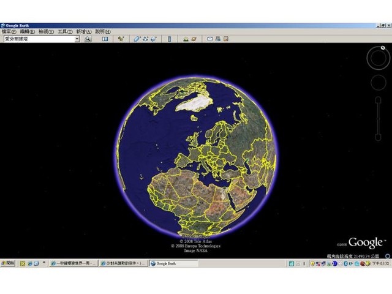The image size is (392, 294).
Task: Click the search text input field
Action: tap(39, 39)
